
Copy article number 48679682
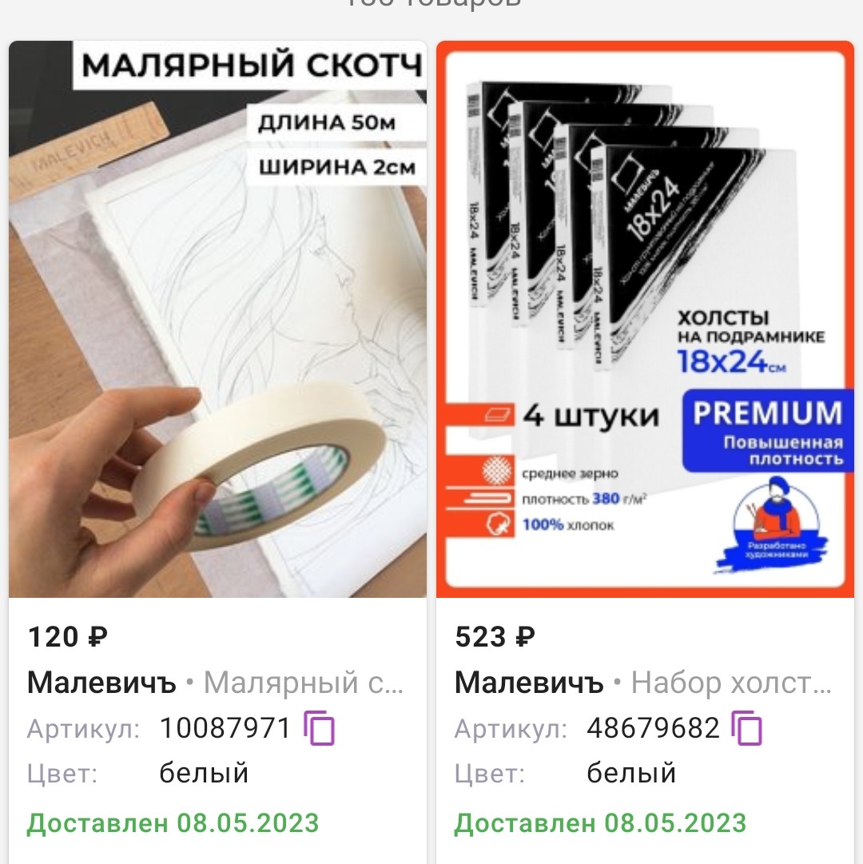click(746, 728)
